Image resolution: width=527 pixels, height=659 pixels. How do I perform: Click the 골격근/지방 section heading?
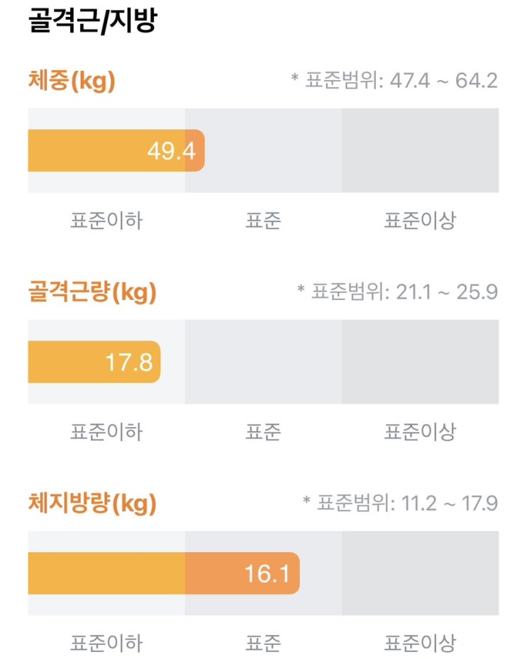92,20
